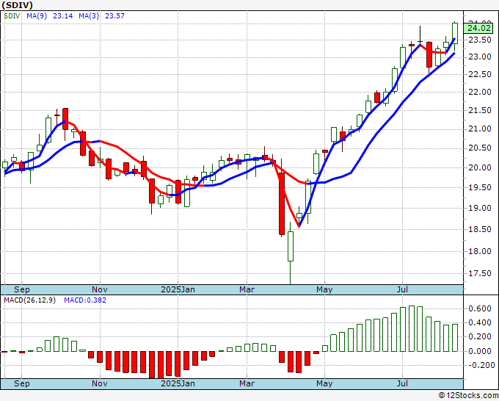Click the MA(3) value 23.57
499x401 pixels.
click(x=114, y=16)
